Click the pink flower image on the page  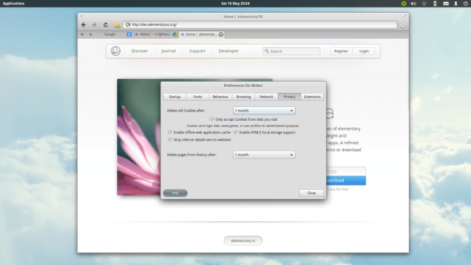[139, 137]
